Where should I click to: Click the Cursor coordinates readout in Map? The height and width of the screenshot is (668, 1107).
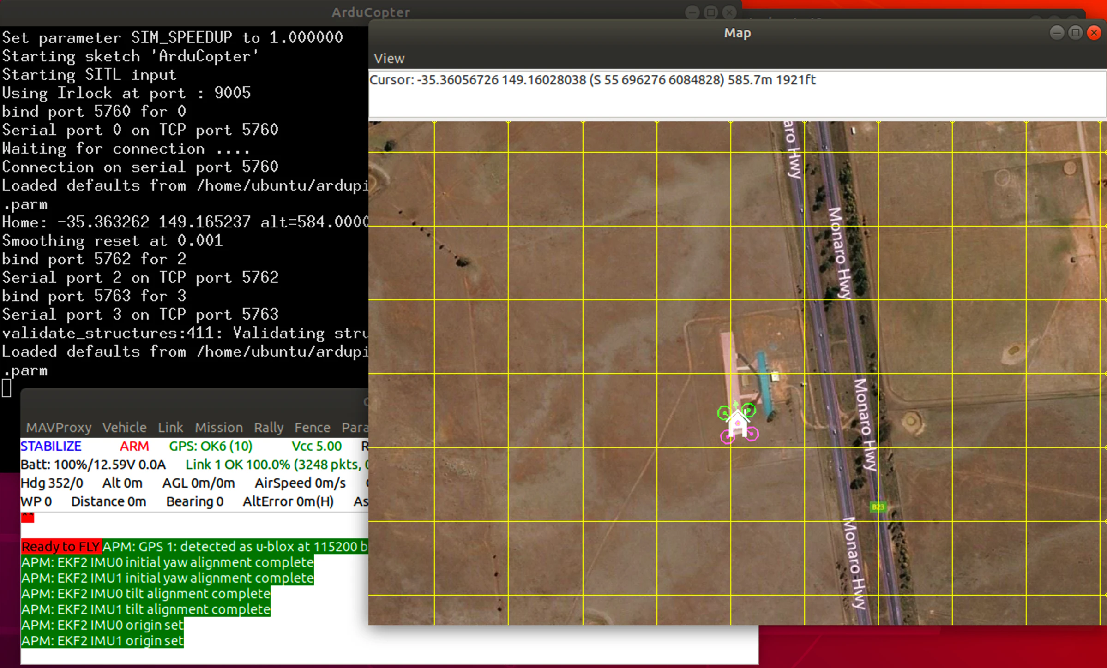pos(593,80)
